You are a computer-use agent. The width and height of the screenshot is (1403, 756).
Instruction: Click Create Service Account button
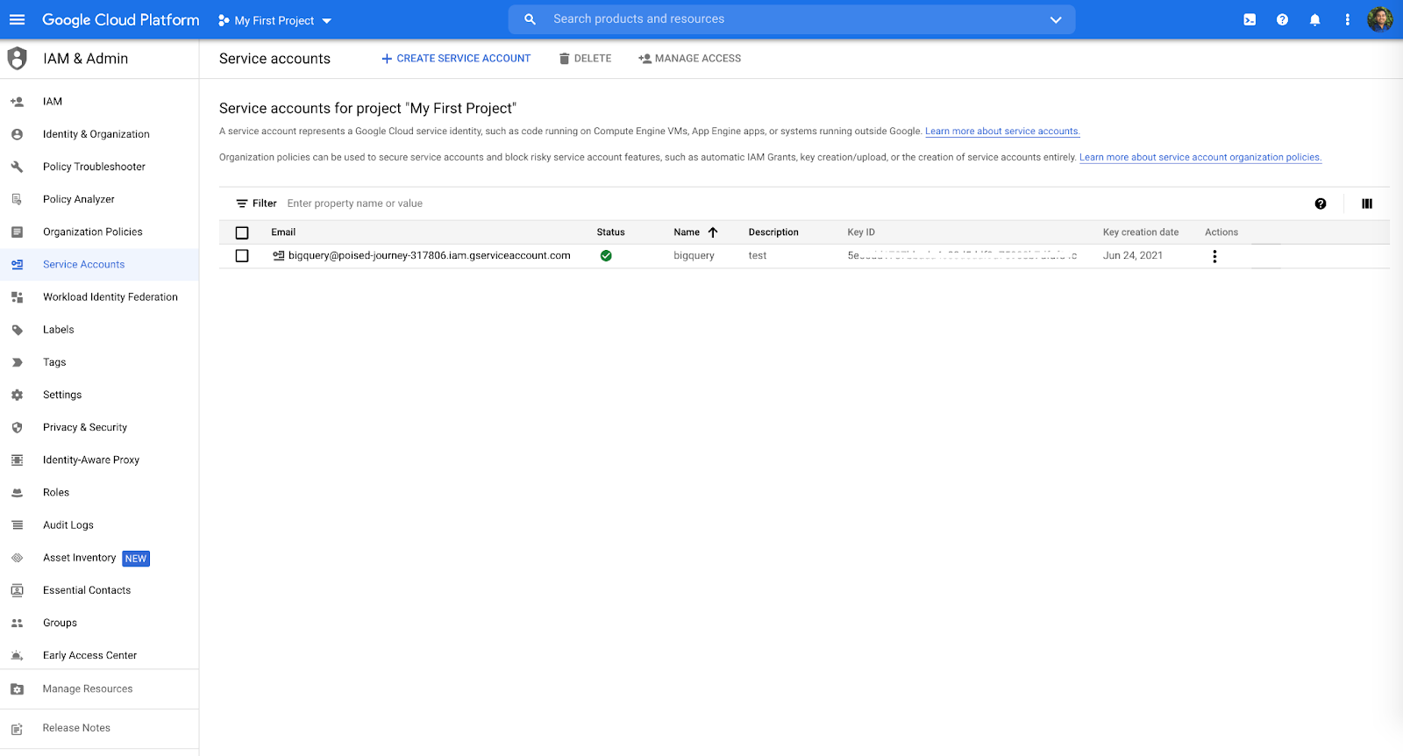(x=456, y=59)
